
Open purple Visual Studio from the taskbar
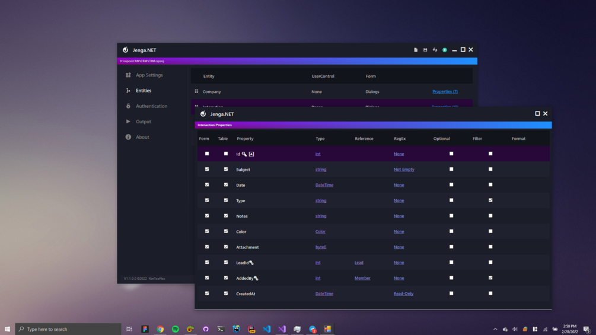[282, 329]
